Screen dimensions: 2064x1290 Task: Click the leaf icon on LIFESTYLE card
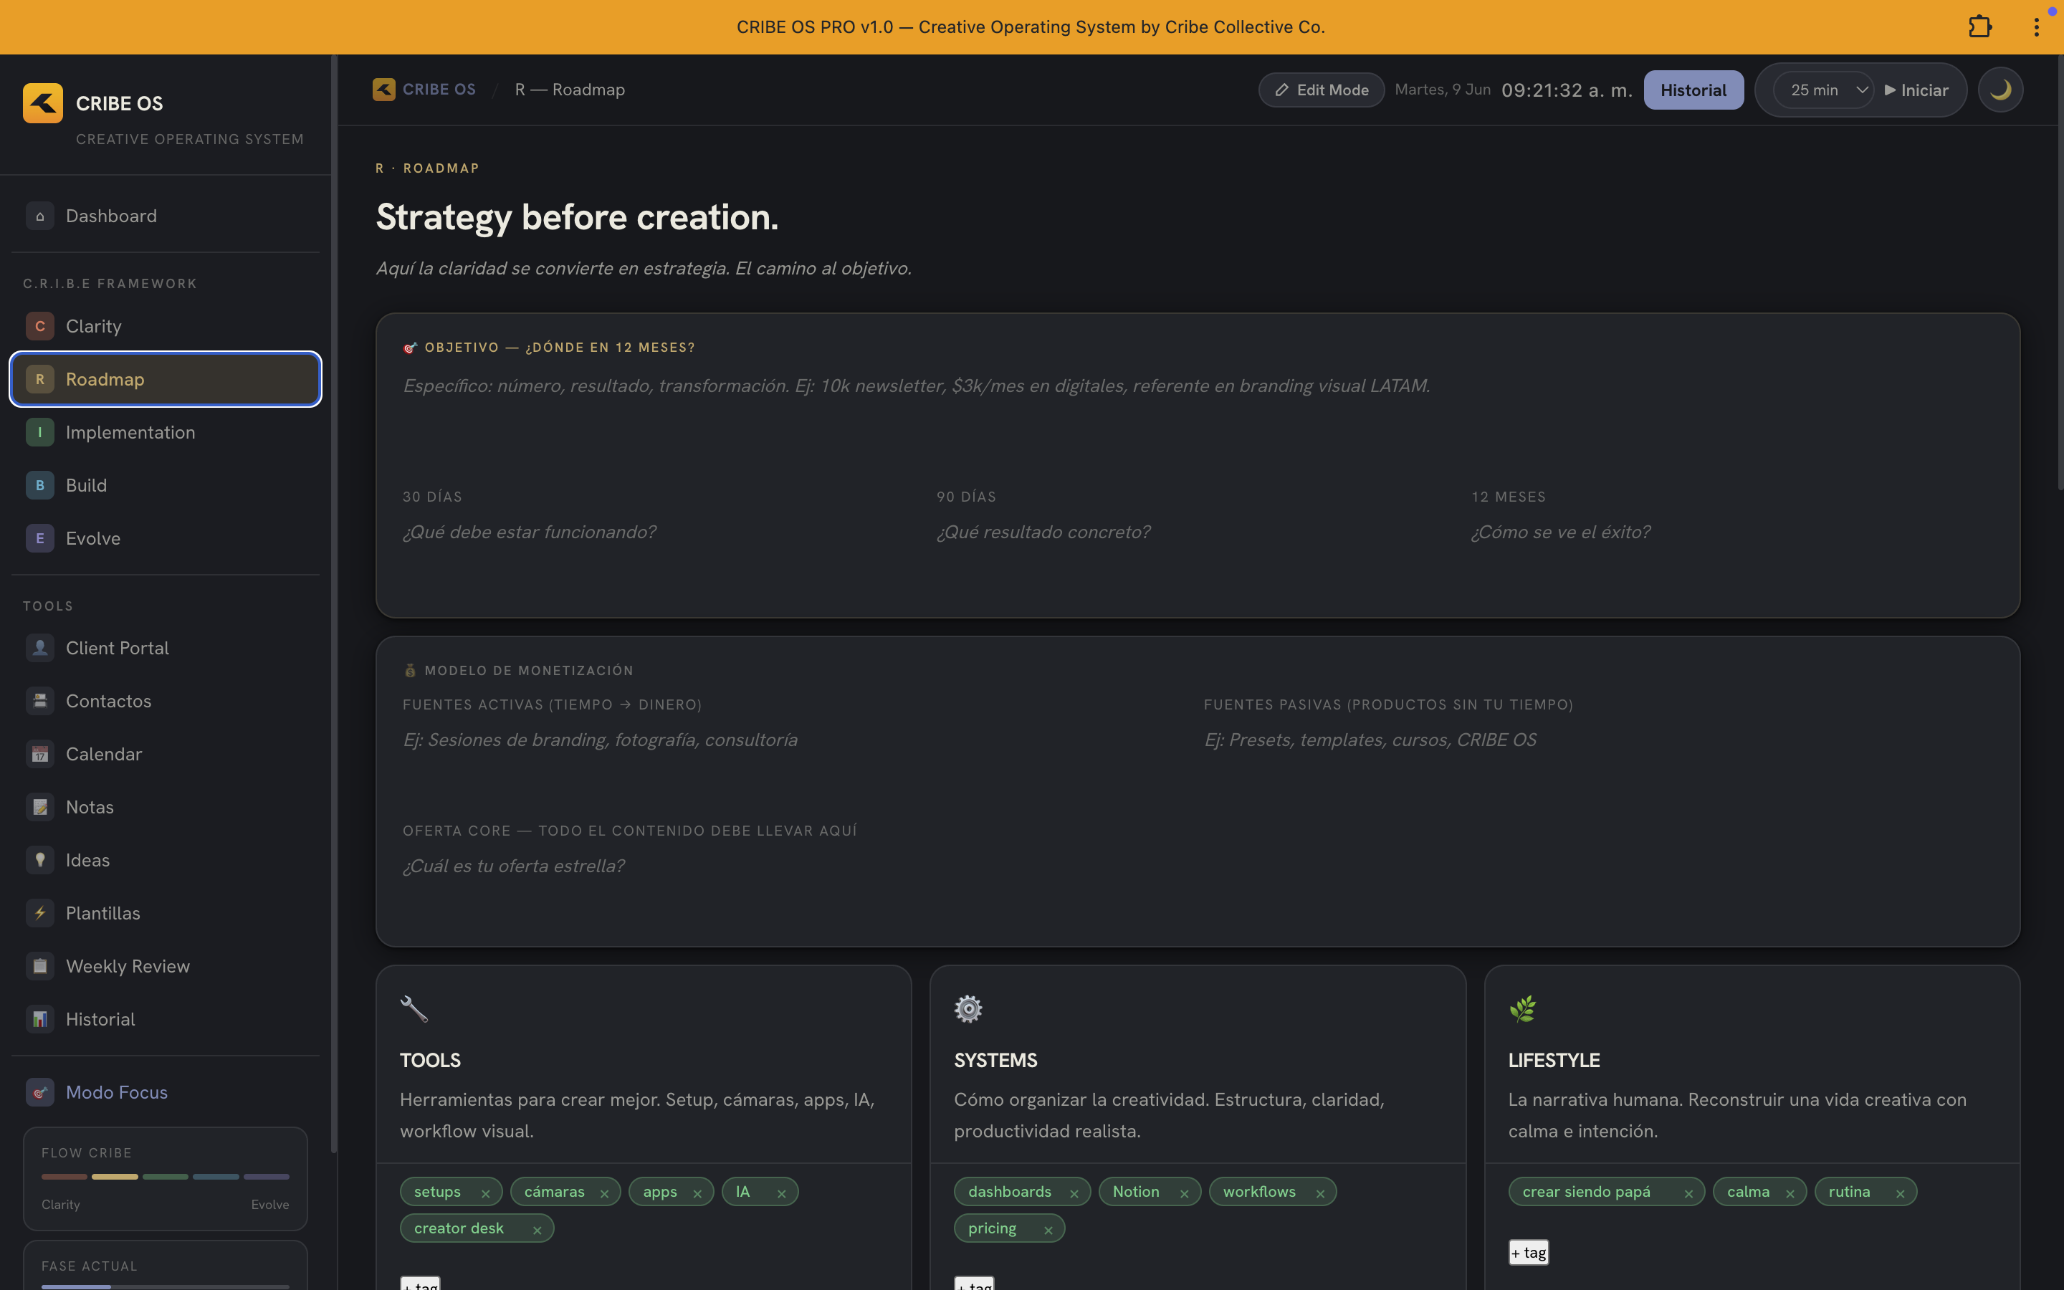pyautogui.click(x=1522, y=1009)
